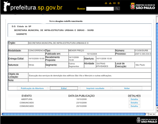Click the horizontal scrollbar thumb
Screen dimensions: 158x124
point(74,114)
